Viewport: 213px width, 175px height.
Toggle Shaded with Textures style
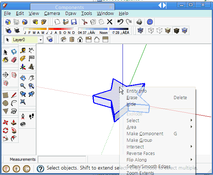tap(176, 30)
